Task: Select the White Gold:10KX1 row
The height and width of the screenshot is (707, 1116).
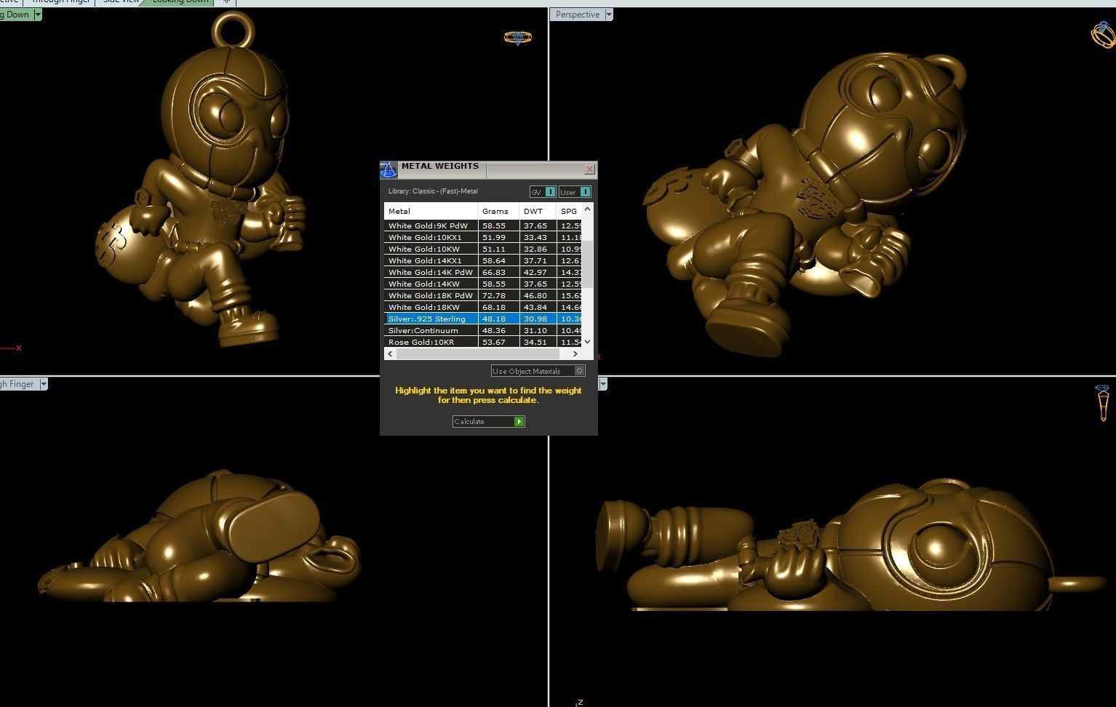Action: tap(483, 237)
